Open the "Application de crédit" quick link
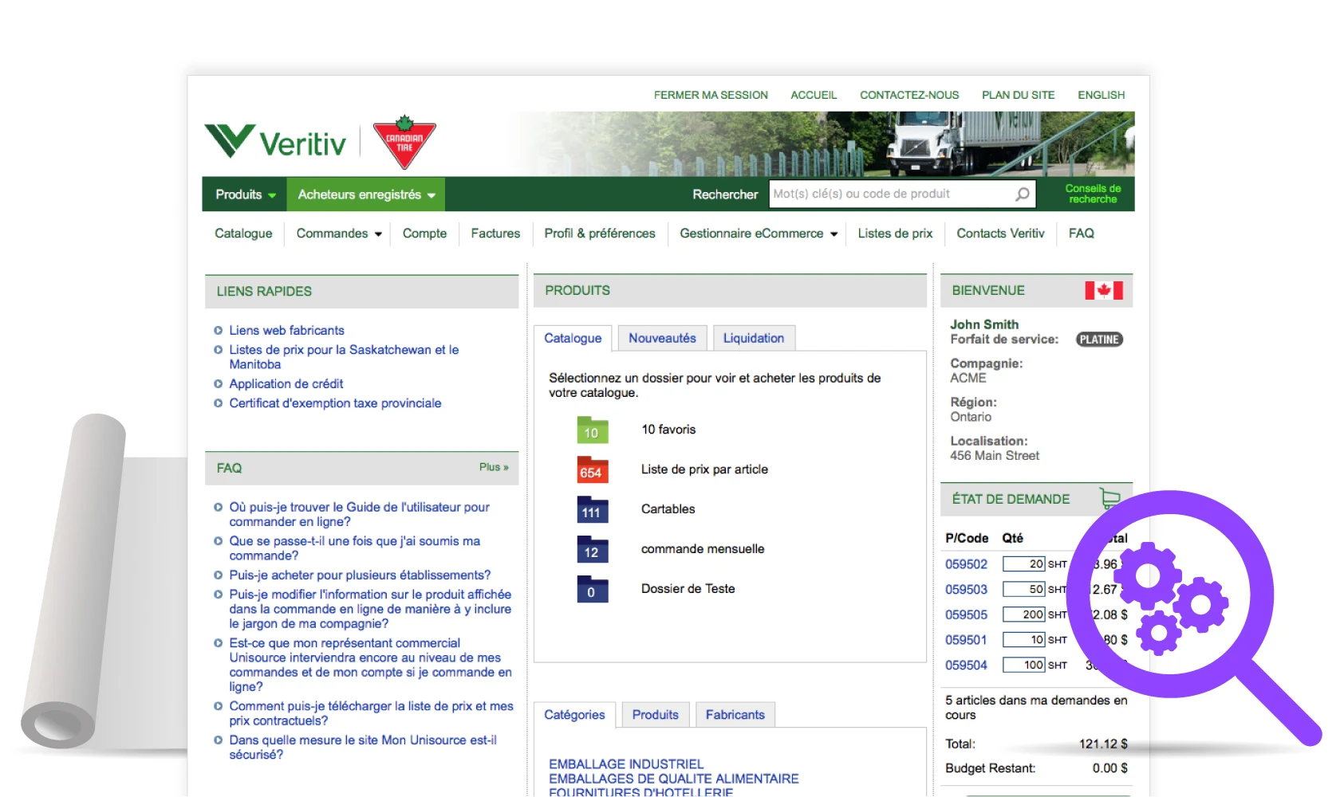The height and width of the screenshot is (797, 1340). 286,383
